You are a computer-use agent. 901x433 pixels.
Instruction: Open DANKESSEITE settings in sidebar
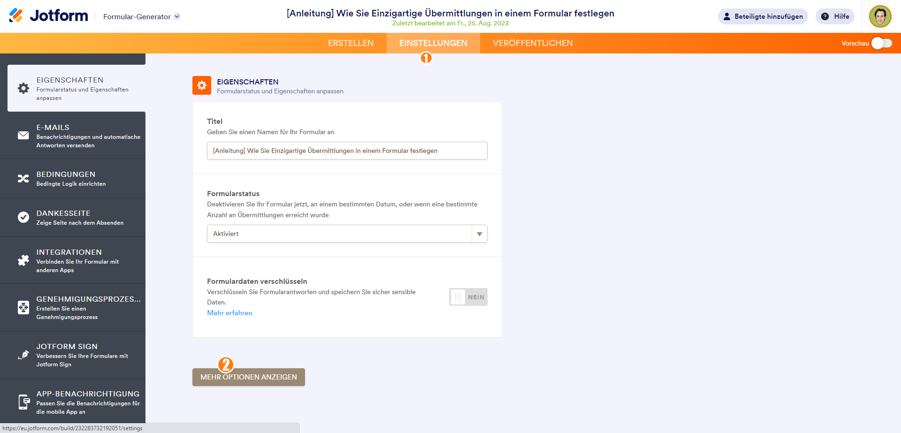(x=73, y=217)
